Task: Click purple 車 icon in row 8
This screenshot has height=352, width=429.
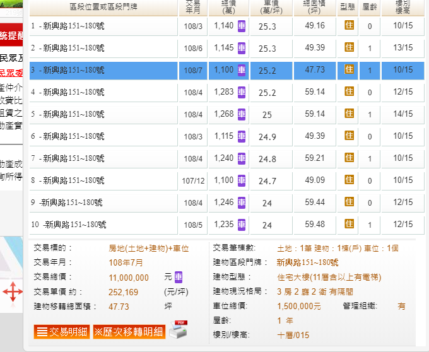Action: [x=241, y=180]
